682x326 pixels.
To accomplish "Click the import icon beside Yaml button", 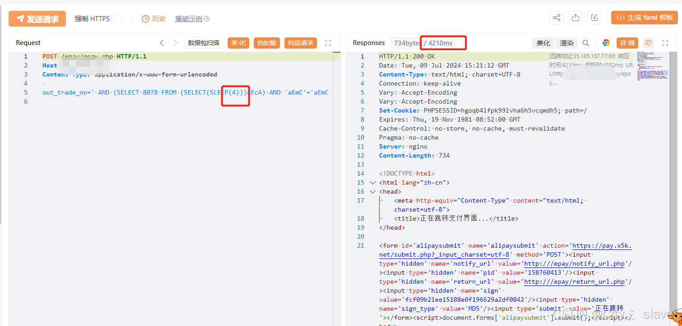I will (x=595, y=18).
